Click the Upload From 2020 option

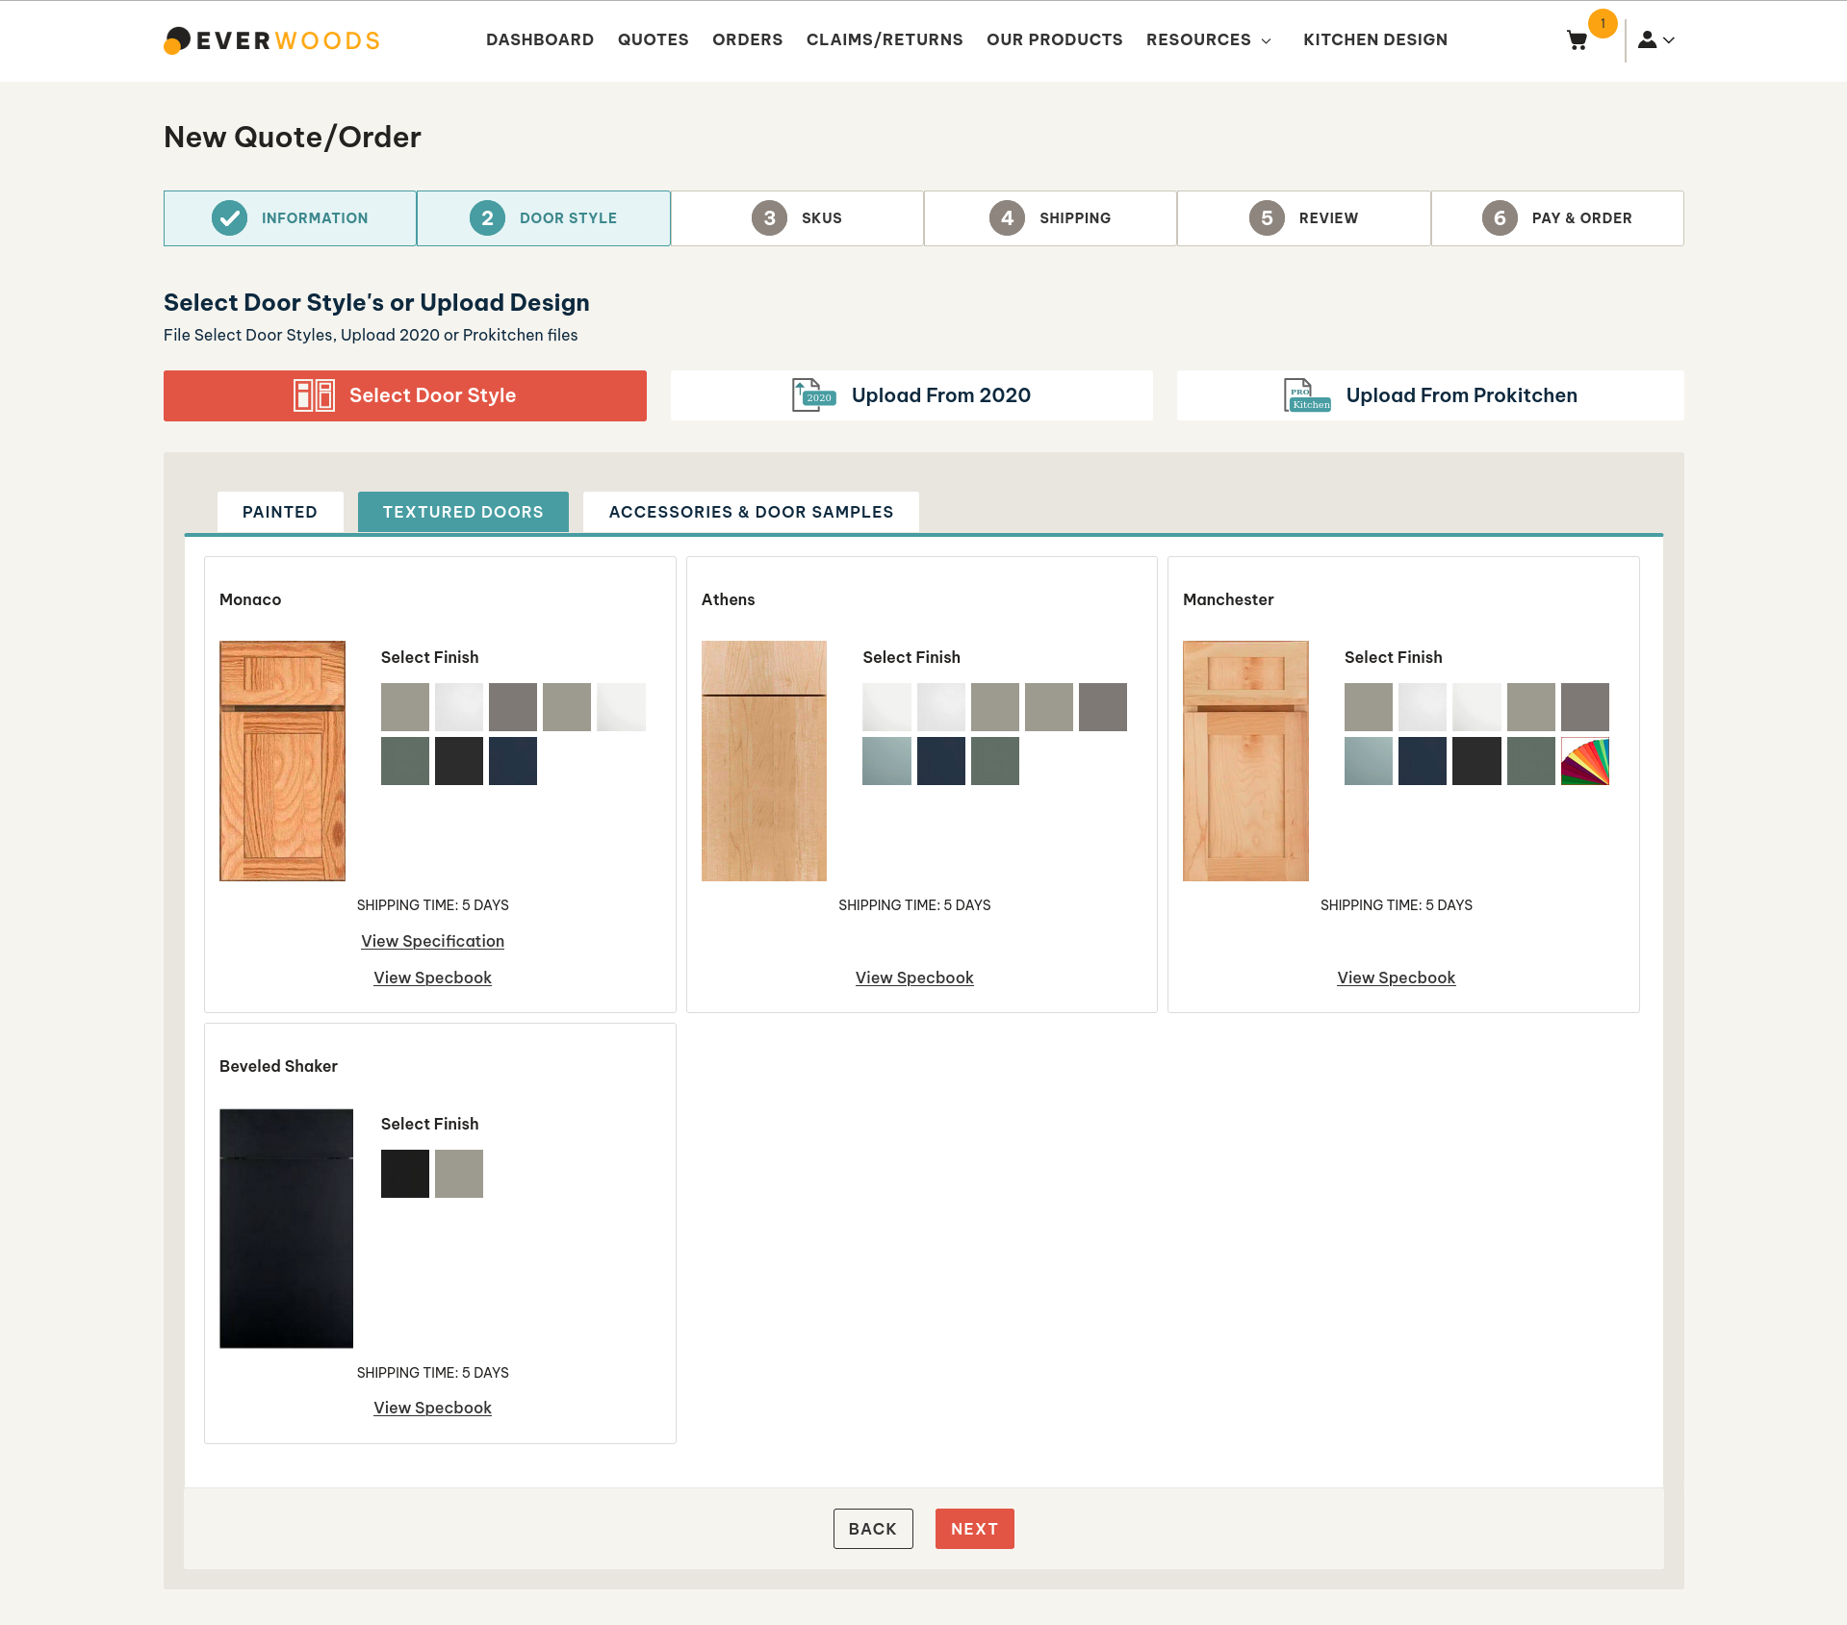tap(911, 395)
